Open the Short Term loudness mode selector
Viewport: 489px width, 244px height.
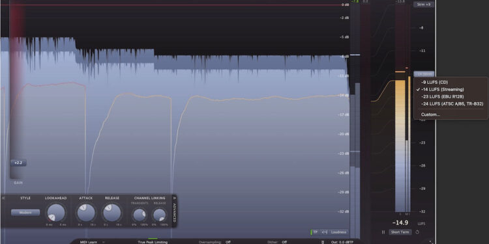tap(400, 232)
